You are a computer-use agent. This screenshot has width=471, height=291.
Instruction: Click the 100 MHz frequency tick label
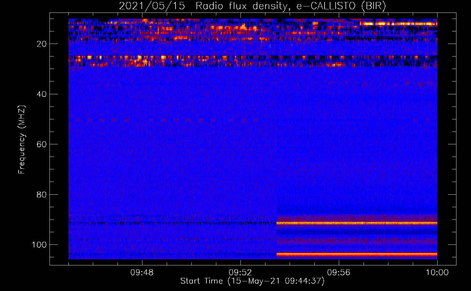click(x=39, y=245)
